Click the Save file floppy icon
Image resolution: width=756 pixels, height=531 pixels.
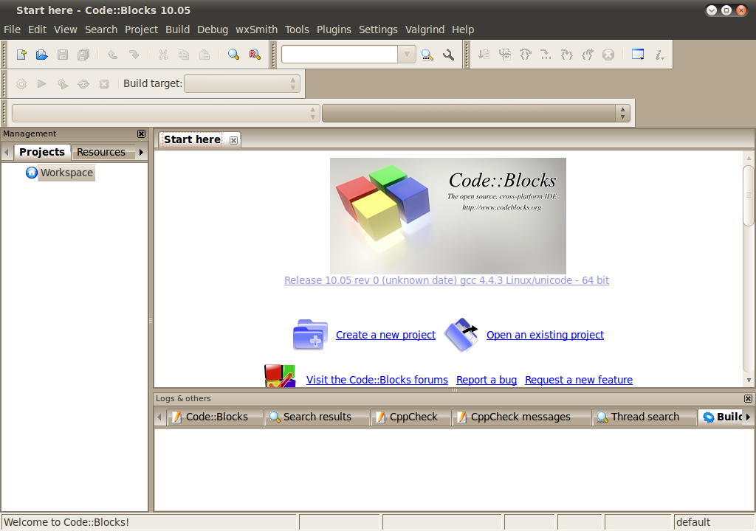click(63, 55)
